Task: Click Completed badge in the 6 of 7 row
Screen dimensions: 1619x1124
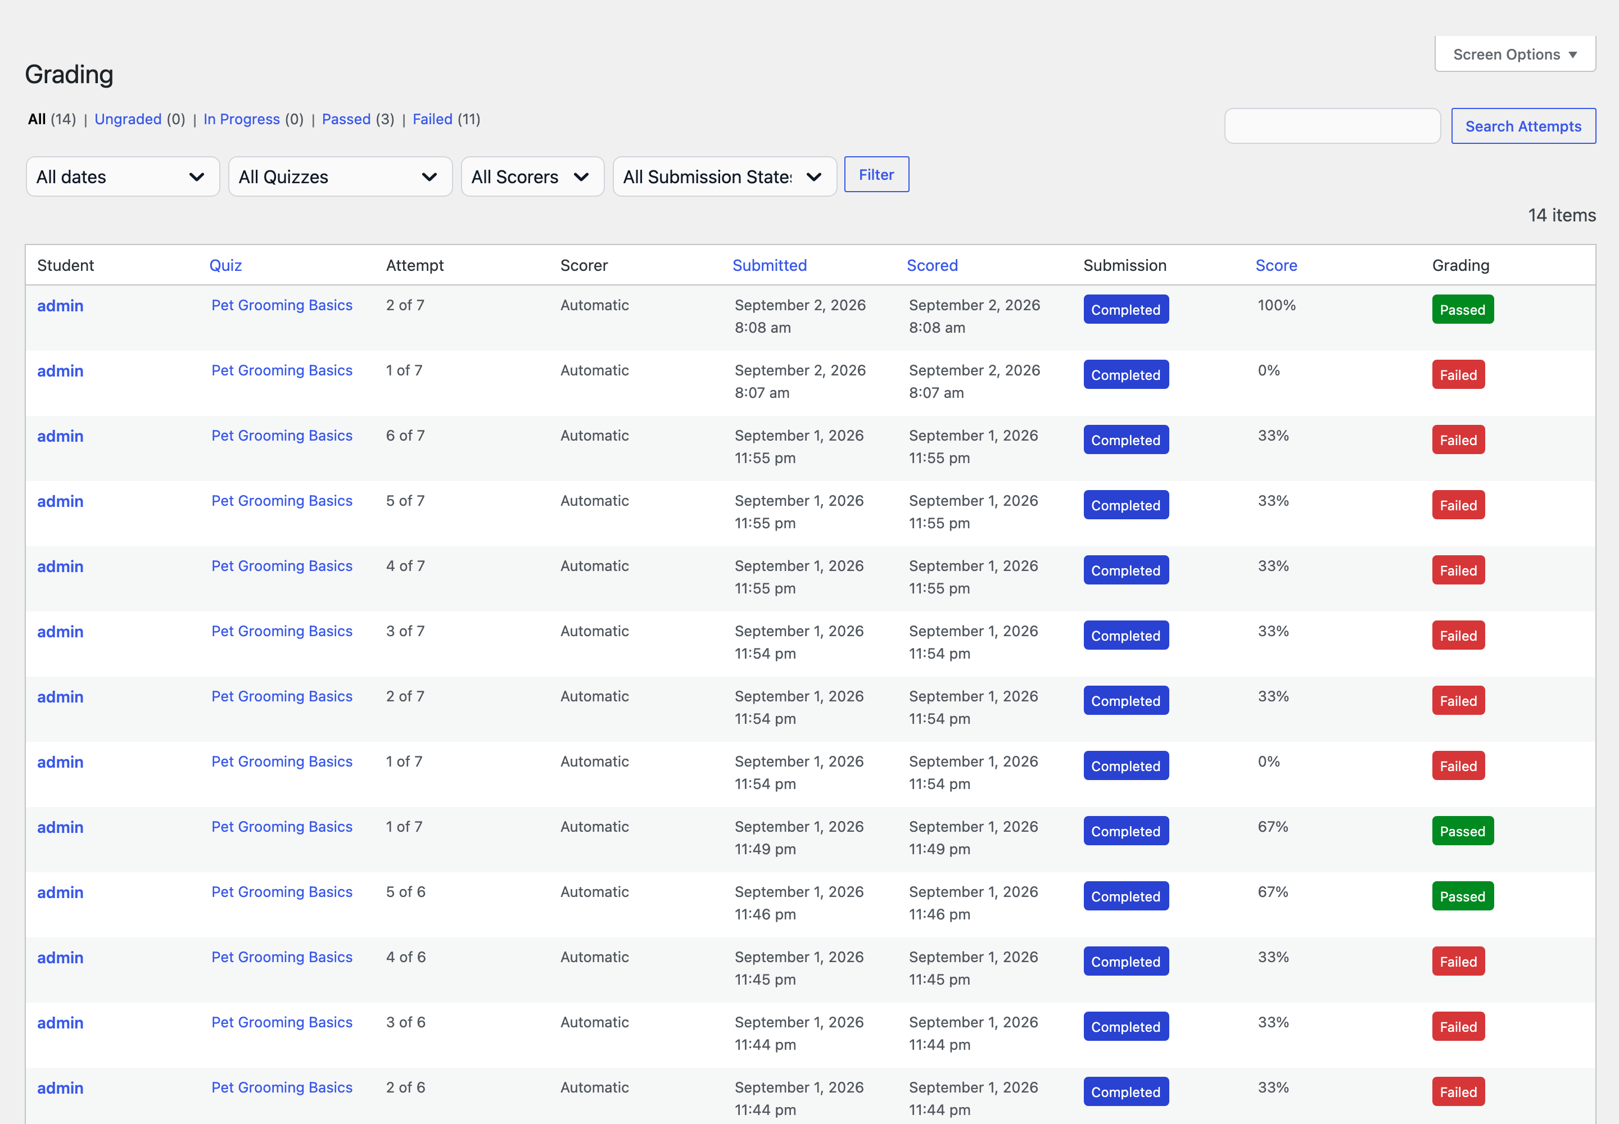Action: (x=1126, y=439)
